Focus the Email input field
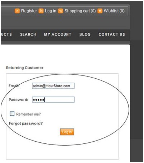This screenshot has width=144, height=163. (53, 86)
